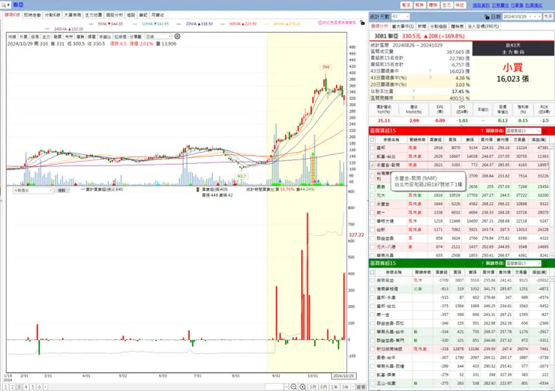
Task: Click the 398 high price label on chart
Action: click(x=325, y=67)
